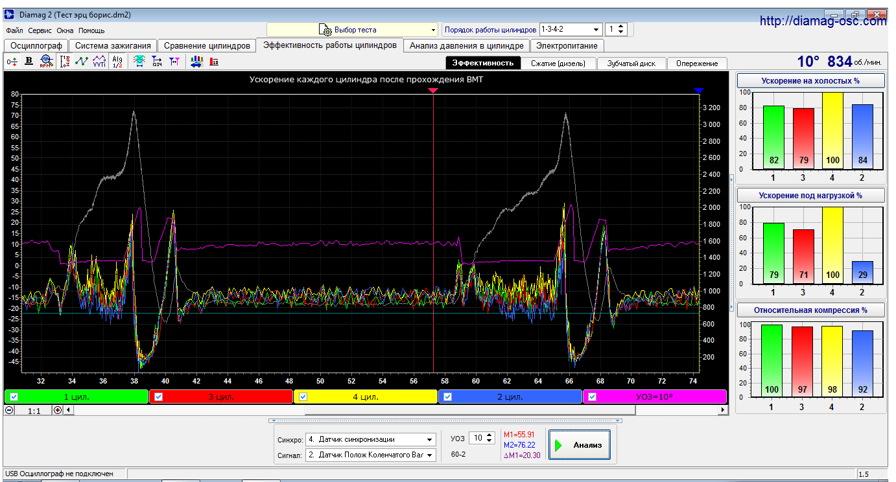Toggle the 3 цил. checkbox
Viewport: 896px width, 482px height.
pyautogui.click(x=158, y=396)
